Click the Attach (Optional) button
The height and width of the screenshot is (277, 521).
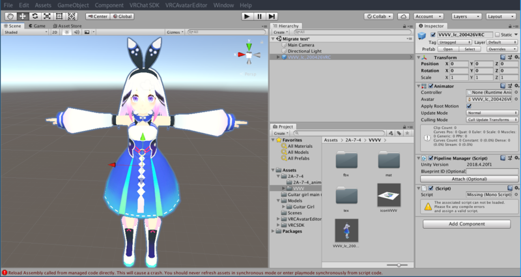click(x=469, y=179)
